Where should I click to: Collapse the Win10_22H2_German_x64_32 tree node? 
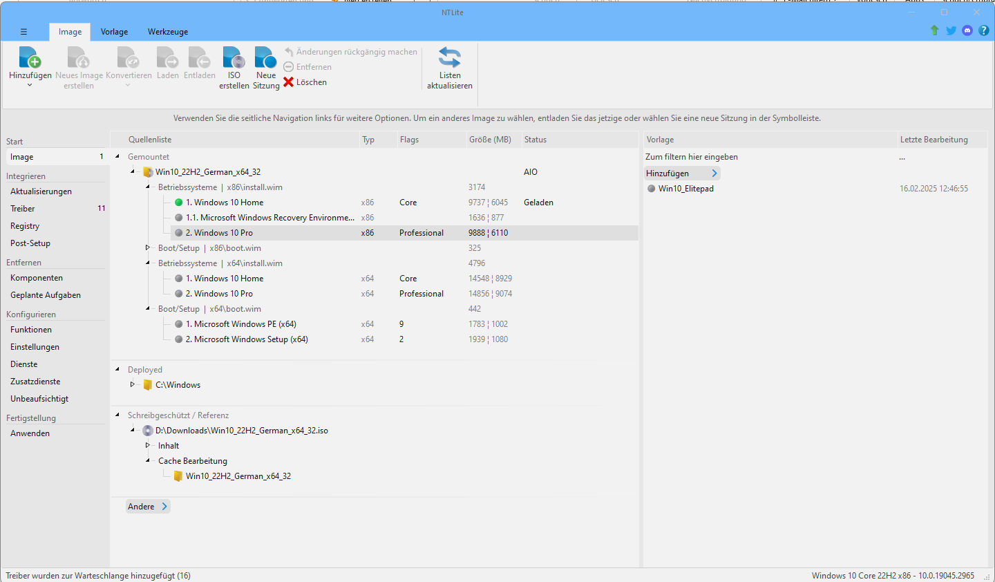[x=133, y=172]
